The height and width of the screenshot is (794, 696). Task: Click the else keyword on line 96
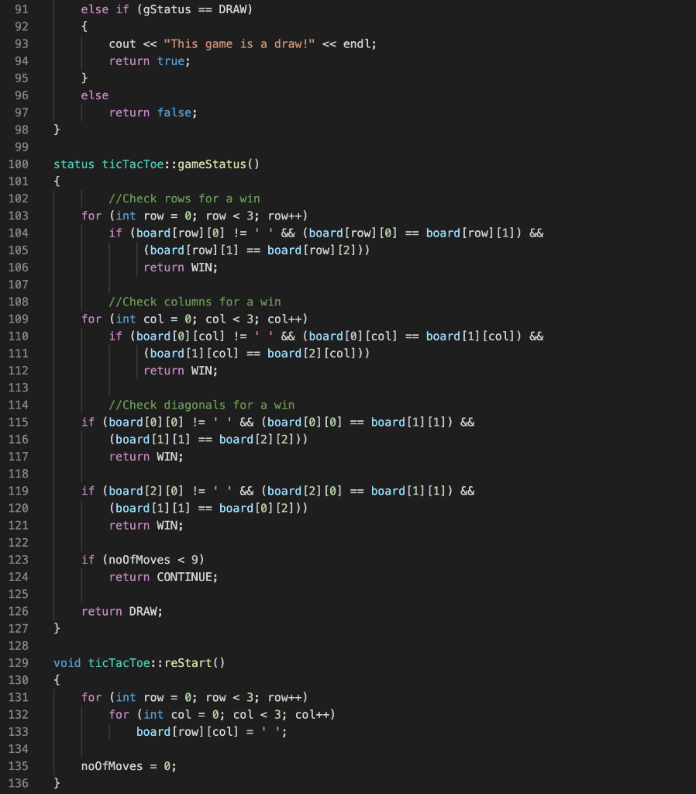[x=94, y=95]
